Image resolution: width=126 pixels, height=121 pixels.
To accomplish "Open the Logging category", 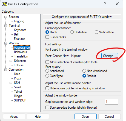I will 19,21.
